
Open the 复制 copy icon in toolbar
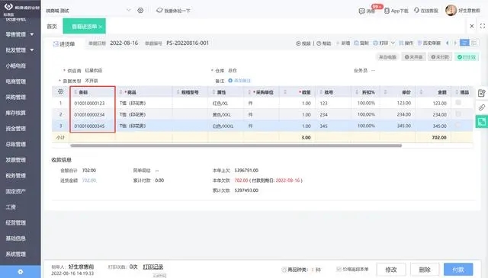356,43
